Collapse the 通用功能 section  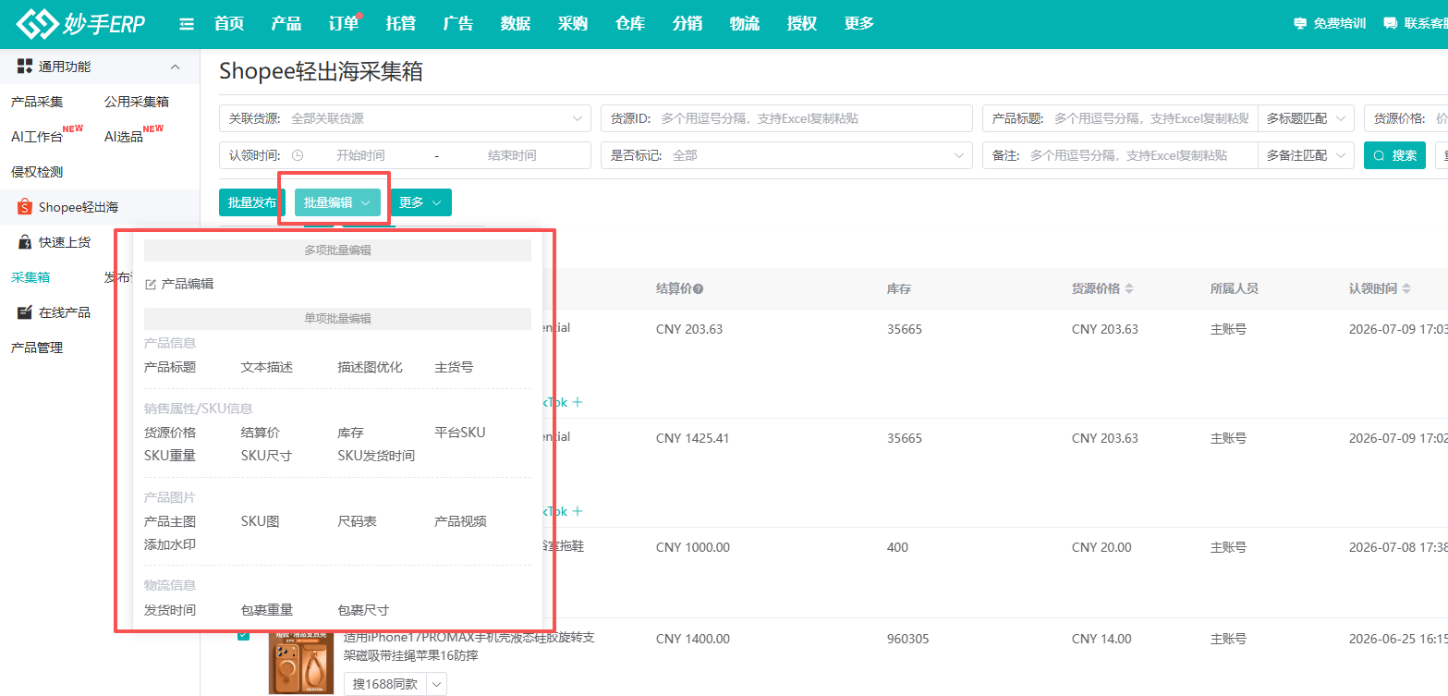pos(175,67)
